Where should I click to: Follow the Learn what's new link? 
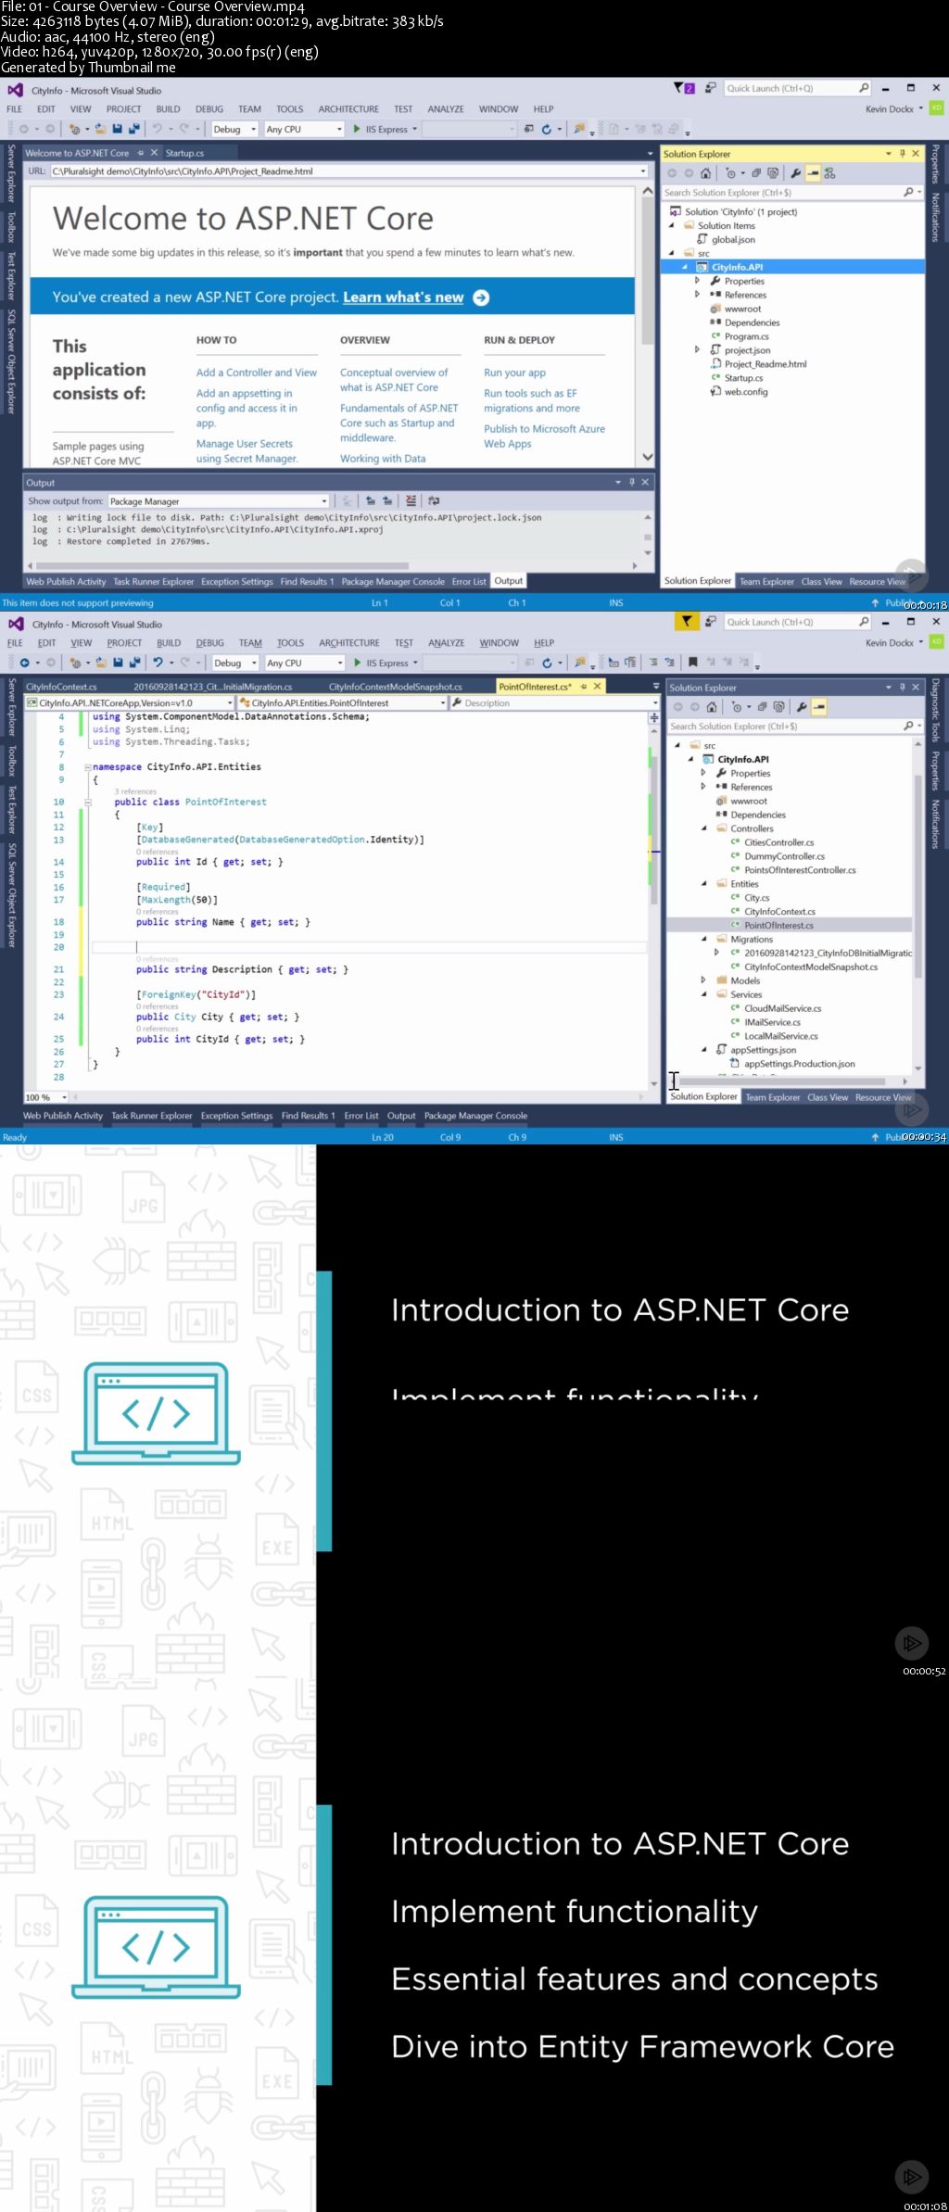(403, 297)
